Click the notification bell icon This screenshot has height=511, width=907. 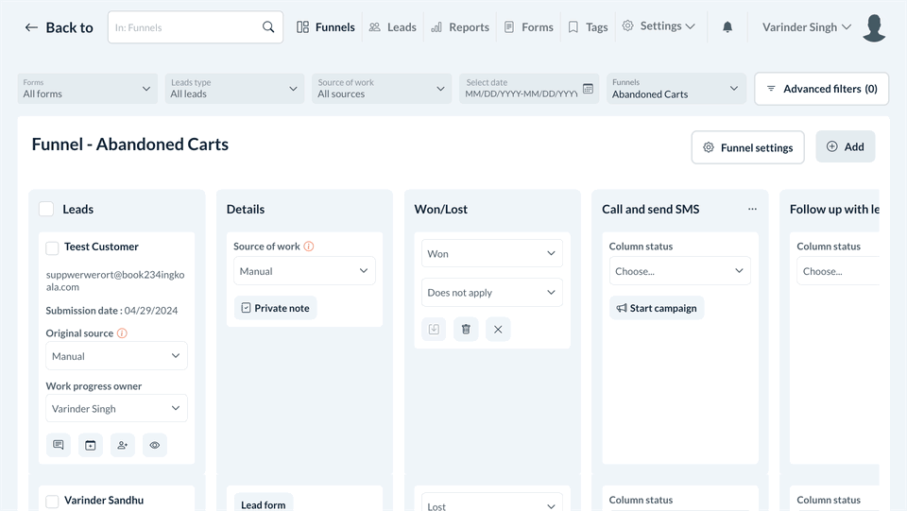pyautogui.click(x=727, y=27)
